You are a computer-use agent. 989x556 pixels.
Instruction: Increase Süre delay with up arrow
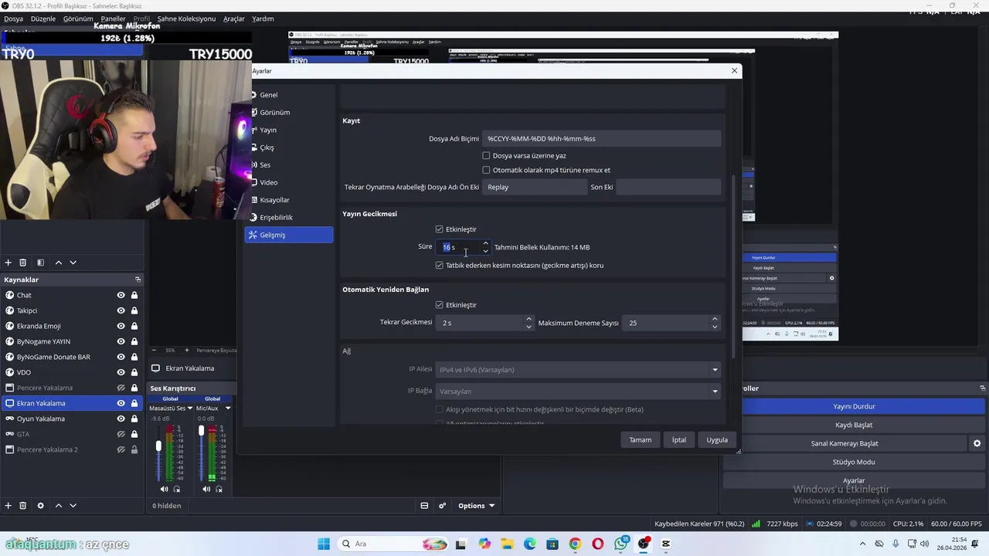pyautogui.click(x=485, y=243)
